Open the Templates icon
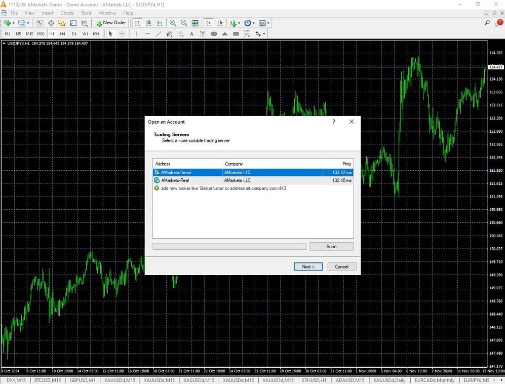Viewport: 505px width, 384px height. point(262,23)
